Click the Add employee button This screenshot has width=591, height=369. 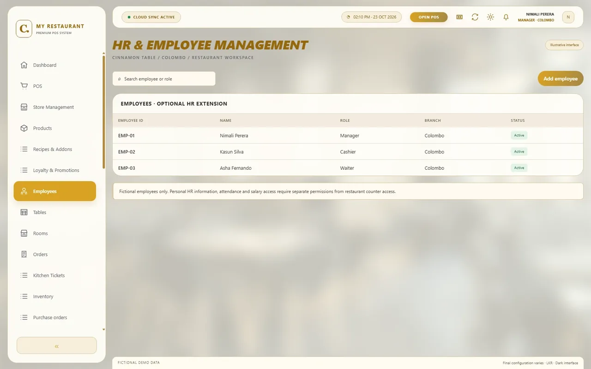[561, 78]
